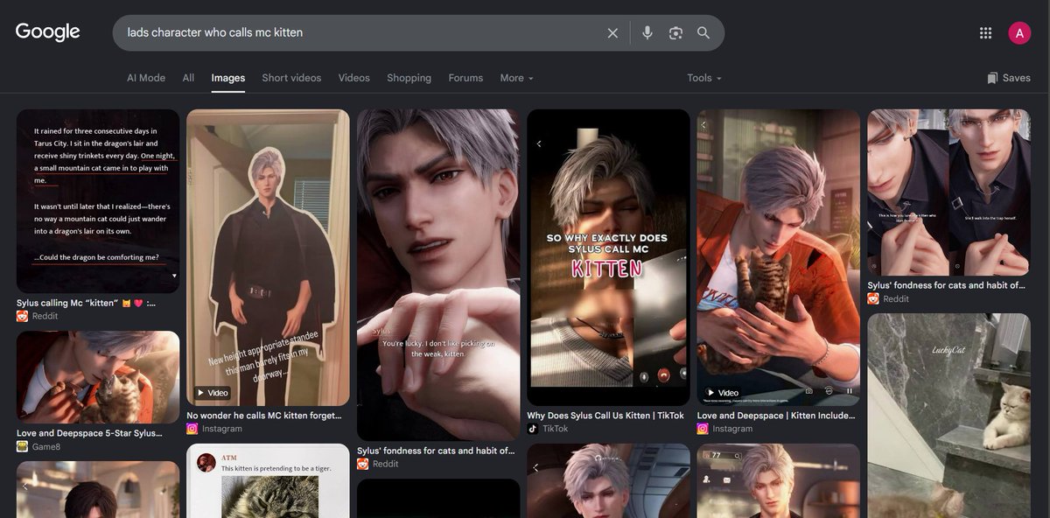Viewport: 1050px width, 518px height.
Task: Open 'Love and Deepspace | Kitten Include' link
Action: point(776,416)
